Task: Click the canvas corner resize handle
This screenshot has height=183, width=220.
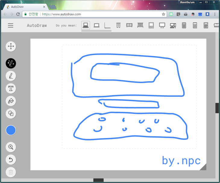Action: tap(203, 167)
